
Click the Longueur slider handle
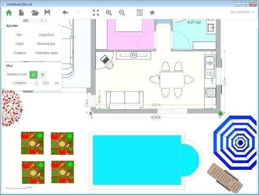[x=37, y=83]
